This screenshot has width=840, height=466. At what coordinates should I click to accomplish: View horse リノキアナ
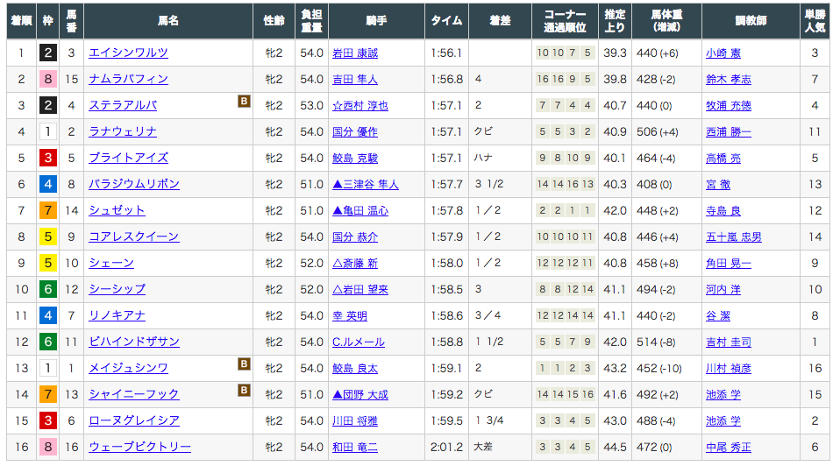[117, 315]
